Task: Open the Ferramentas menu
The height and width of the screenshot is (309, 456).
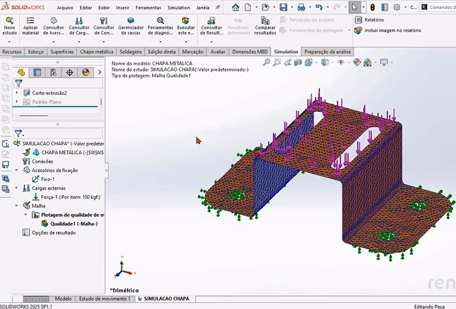Action: coord(148,8)
